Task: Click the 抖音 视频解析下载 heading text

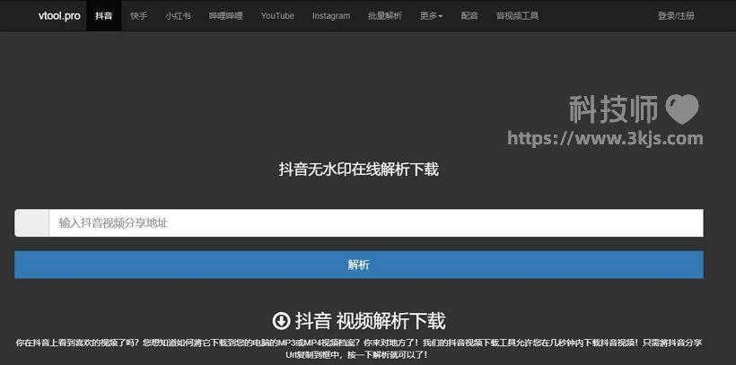Action: 370,321
